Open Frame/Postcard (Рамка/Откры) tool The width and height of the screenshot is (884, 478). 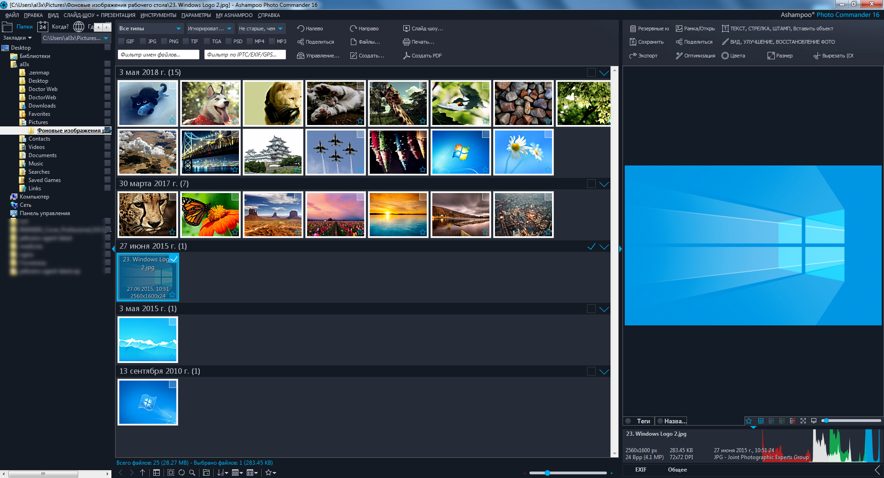coord(695,28)
